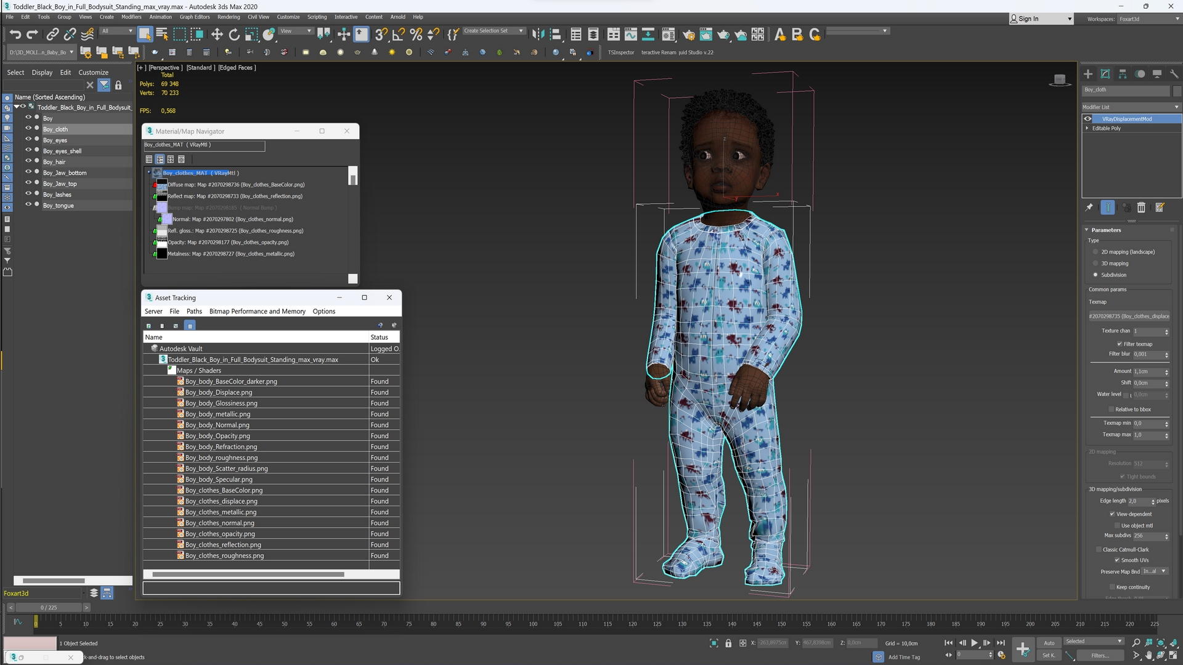Screen dimensions: 1183x665
Task: Open the Create Selection Set dropdown
Action: pyautogui.click(x=521, y=31)
